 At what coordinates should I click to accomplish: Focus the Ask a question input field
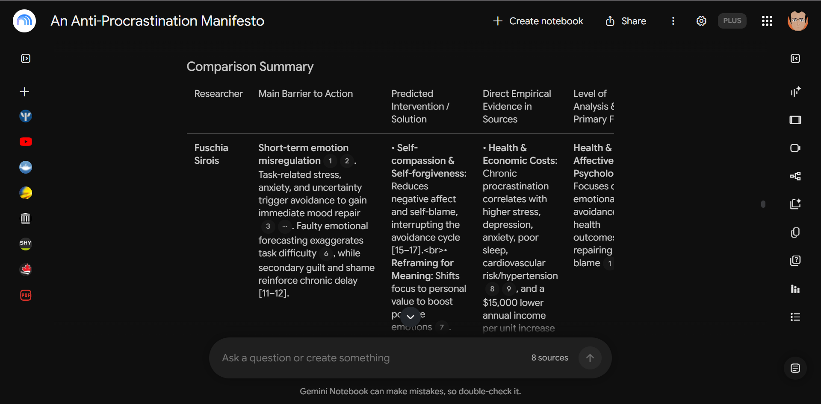pyautogui.click(x=372, y=358)
